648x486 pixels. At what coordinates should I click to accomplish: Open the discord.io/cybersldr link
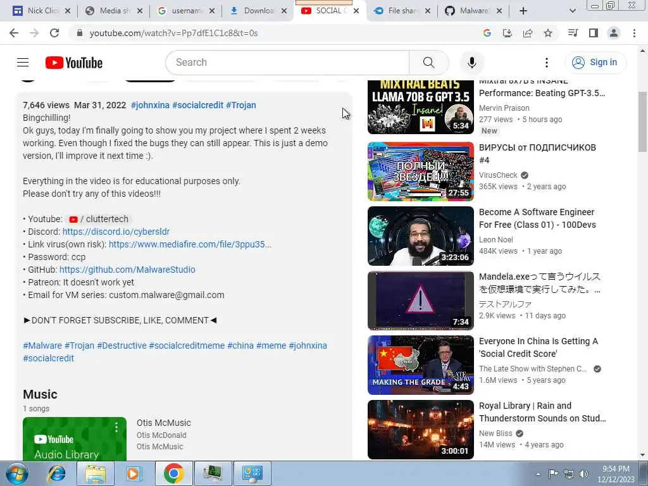click(x=116, y=232)
